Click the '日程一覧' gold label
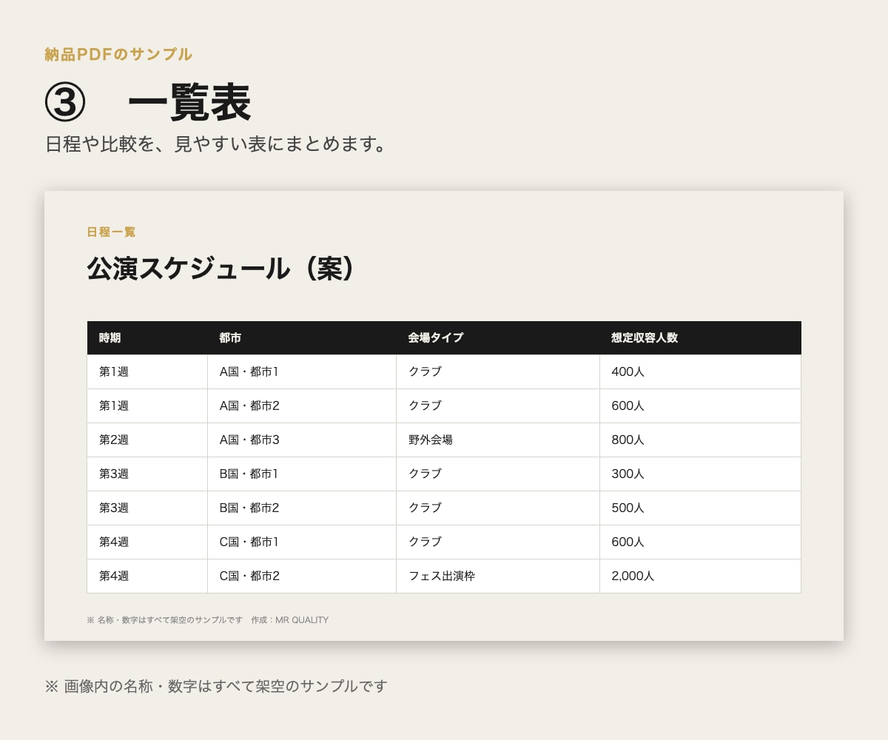 [112, 232]
